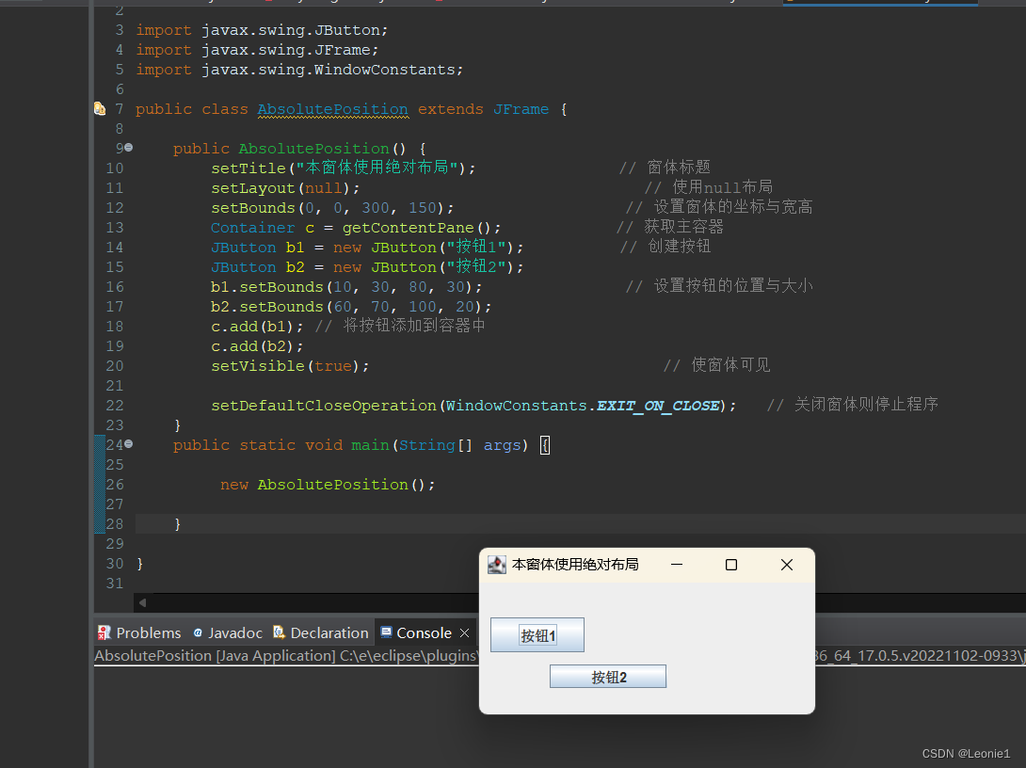
Task: Click line number 12 in the editor gutter
Action: click(x=114, y=207)
